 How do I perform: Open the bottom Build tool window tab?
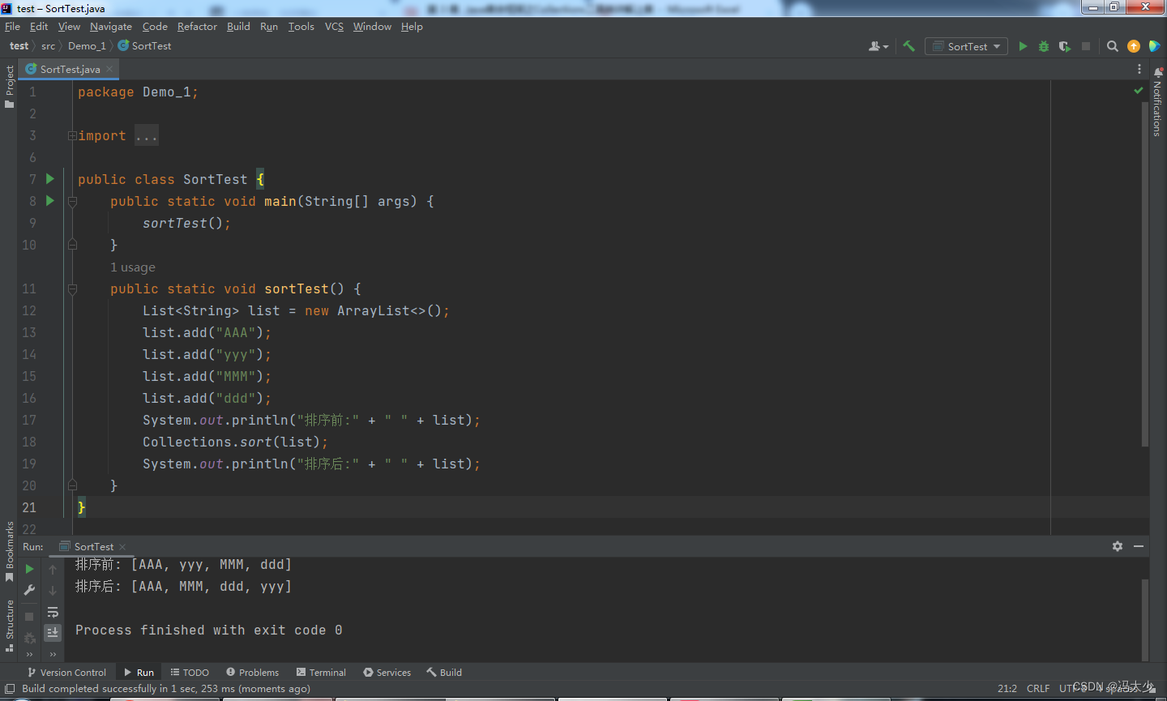pos(444,673)
